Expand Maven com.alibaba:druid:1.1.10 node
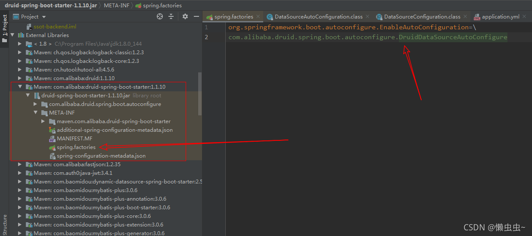The height and width of the screenshot is (236, 532). tap(20, 78)
